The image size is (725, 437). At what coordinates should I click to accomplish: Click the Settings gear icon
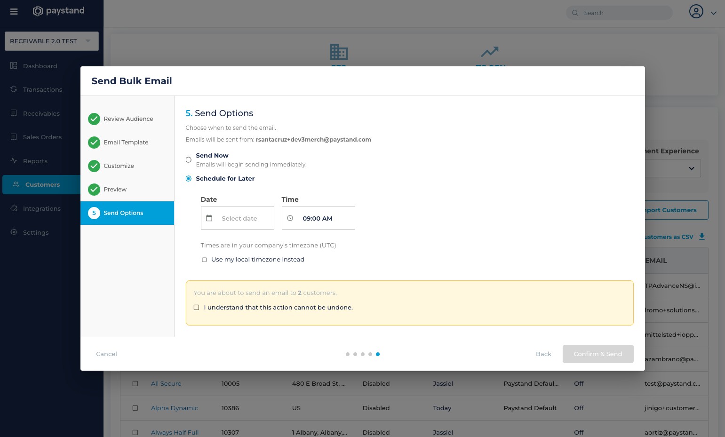[x=14, y=232]
